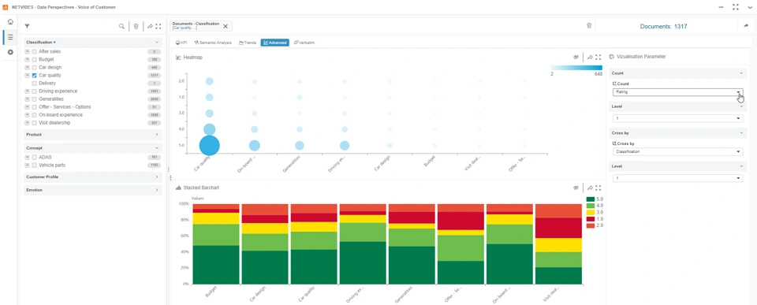Viewport: 757px width, 305px height.
Task: Open the Count Rating dropdown
Action: tap(677, 91)
